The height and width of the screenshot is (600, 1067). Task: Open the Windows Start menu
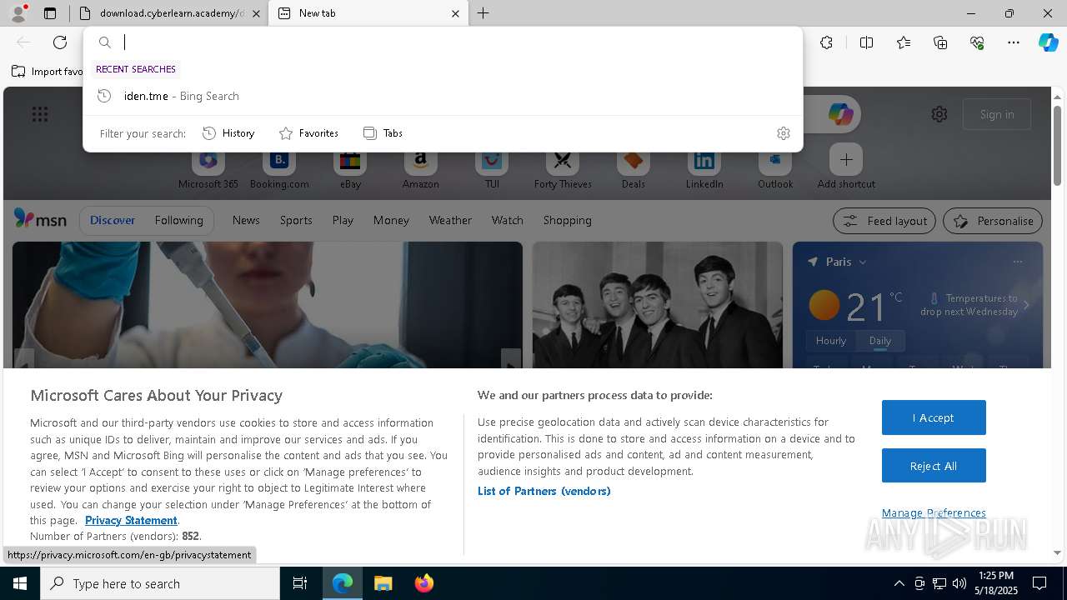[20, 583]
